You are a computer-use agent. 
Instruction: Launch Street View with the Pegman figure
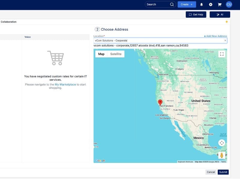222,155
